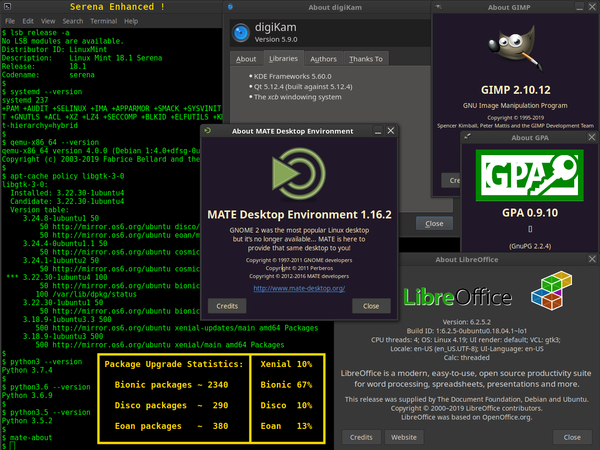Click the LibreOffice wordmark logo
The image size is (600, 450).
457,297
